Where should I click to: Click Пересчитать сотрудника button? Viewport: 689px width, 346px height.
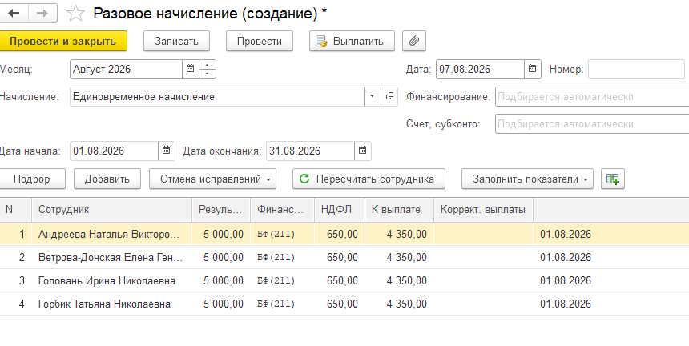pyautogui.click(x=369, y=179)
